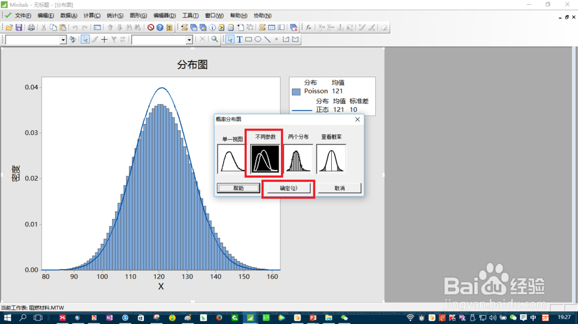The height and width of the screenshot is (324, 578).
Task: Open Windows taskbar search
Action: 23,318
